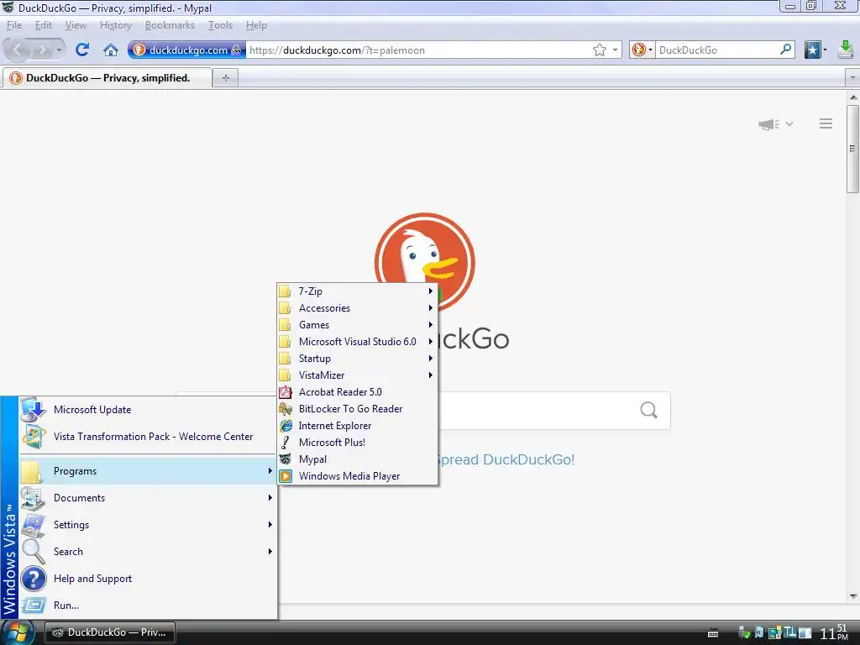Click the Spread DuckDuckGo! link
The height and width of the screenshot is (645, 860).
point(506,459)
